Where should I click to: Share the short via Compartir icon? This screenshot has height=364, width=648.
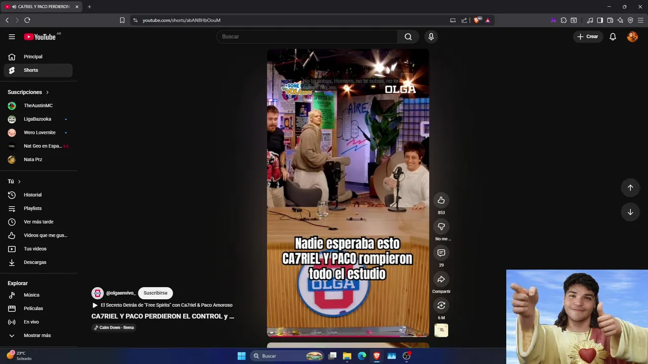(441, 279)
